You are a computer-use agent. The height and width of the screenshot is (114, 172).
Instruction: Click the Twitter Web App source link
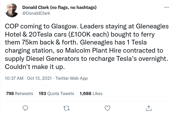coord(71,78)
